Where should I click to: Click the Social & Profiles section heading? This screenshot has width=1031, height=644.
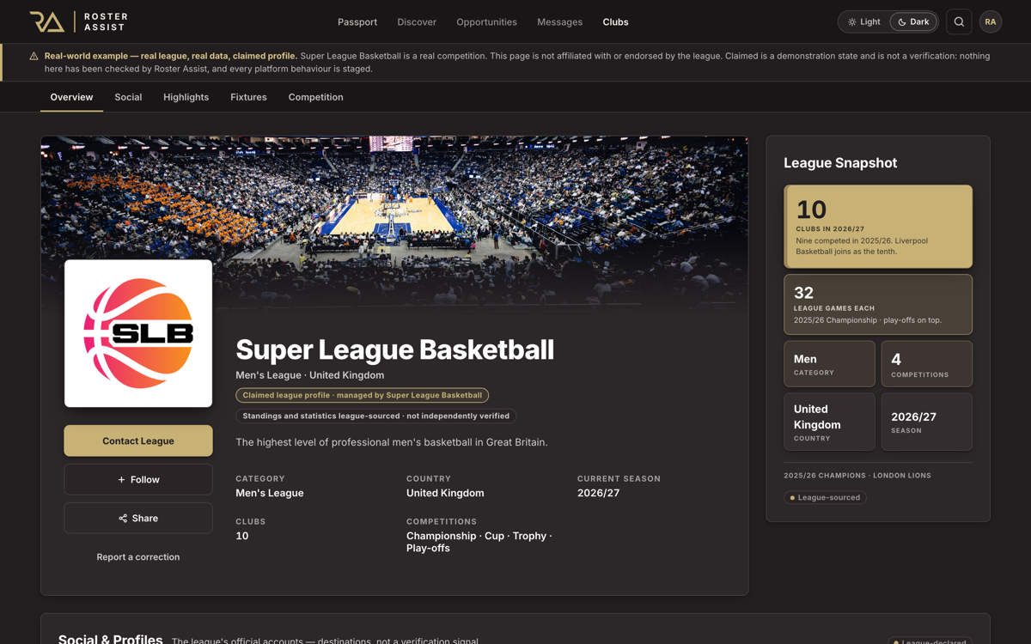[x=111, y=639]
